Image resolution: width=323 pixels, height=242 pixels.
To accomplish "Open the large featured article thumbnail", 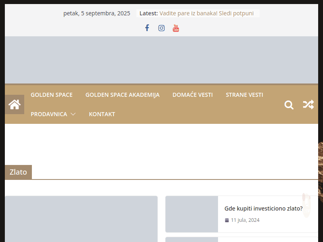I will pyautogui.click(x=81, y=219).
